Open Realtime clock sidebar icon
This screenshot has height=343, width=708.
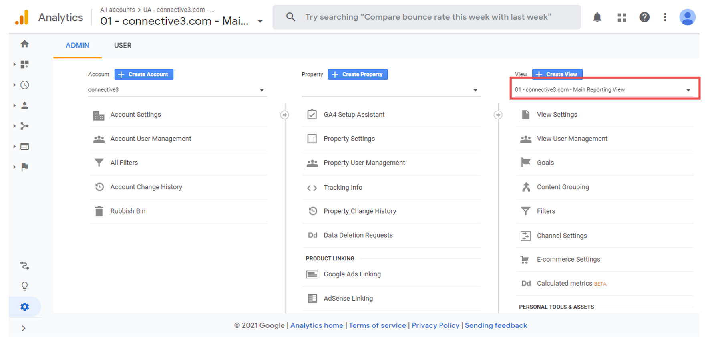25,85
